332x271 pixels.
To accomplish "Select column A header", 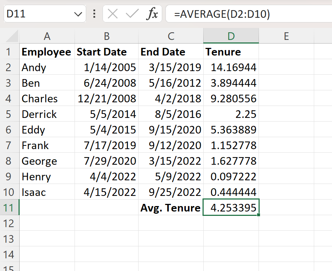I will pyautogui.click(x=47, y=36).
